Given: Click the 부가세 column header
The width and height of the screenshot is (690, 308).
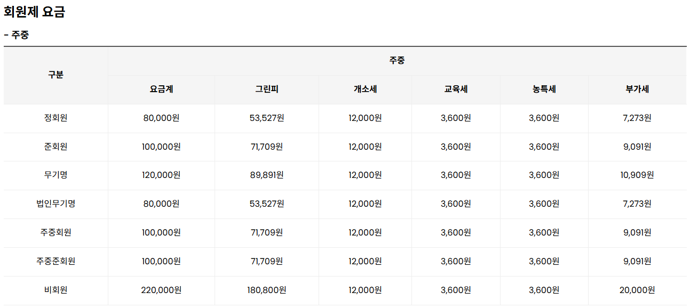Looking at the screenshot, I should [x=637, y=90].
